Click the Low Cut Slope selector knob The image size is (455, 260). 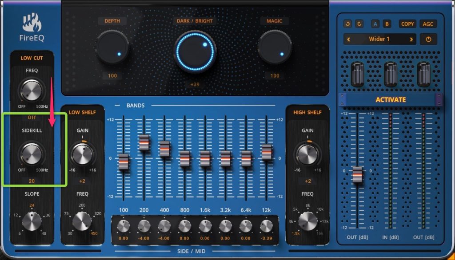(x=32, y=220)
